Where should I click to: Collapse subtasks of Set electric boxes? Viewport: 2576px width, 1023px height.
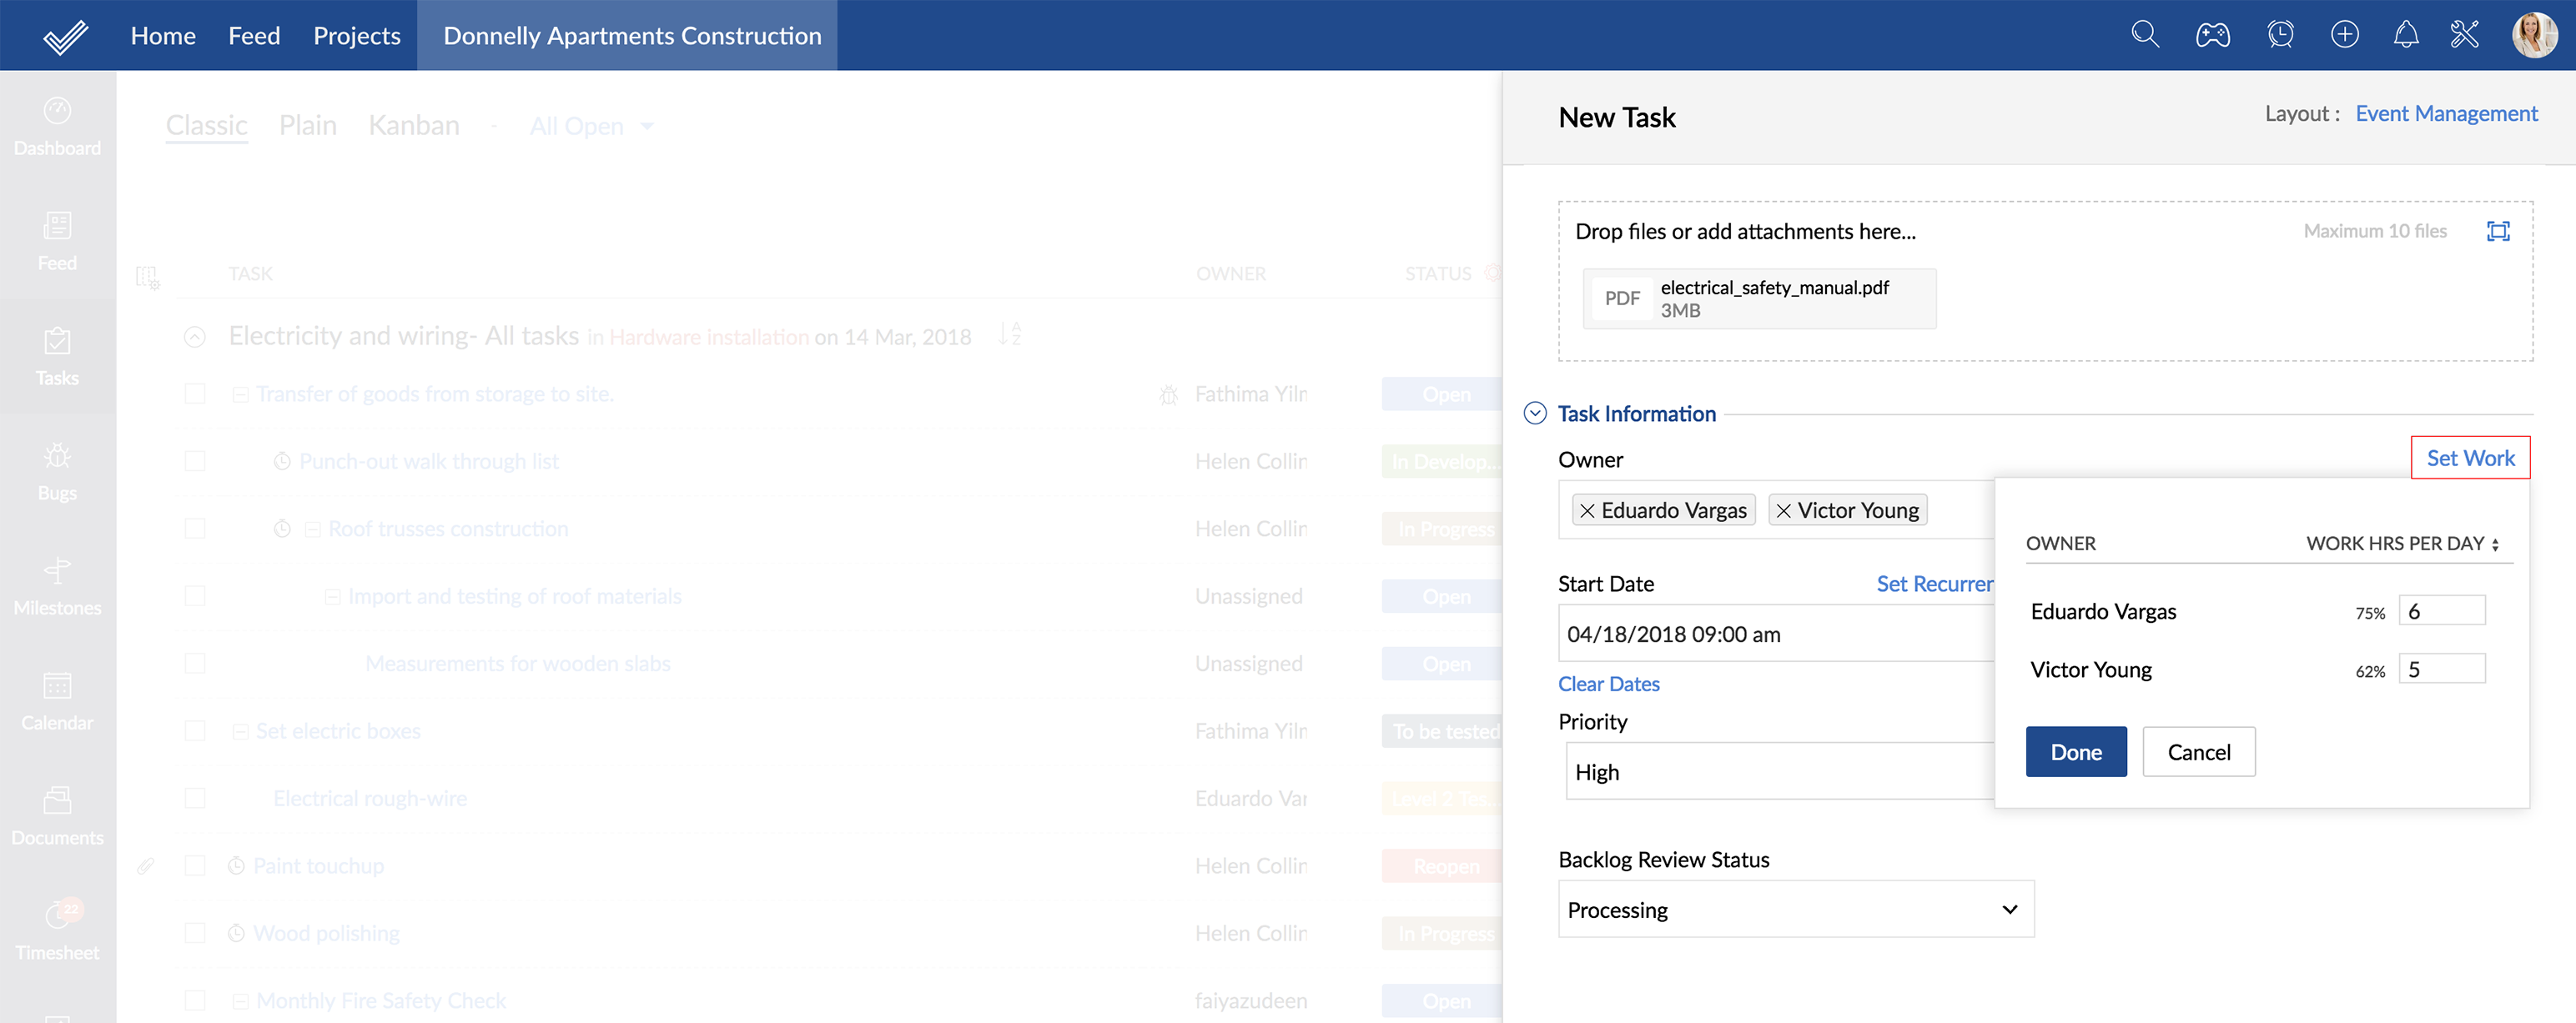click(x=240, y=731)
